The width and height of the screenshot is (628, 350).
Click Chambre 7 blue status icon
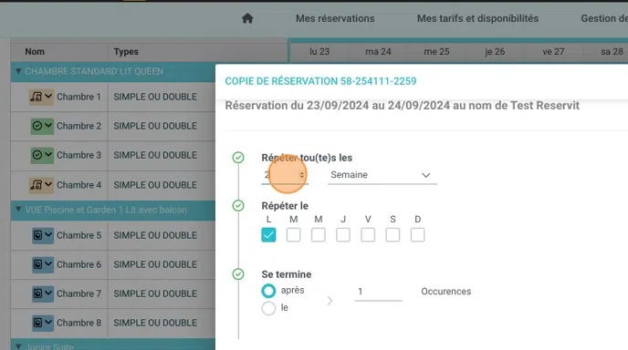tap(37, 293)
